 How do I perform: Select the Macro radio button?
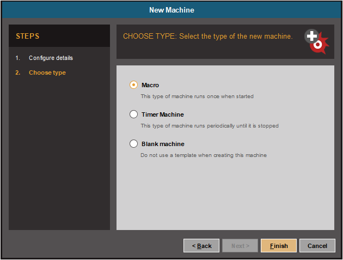133,85
